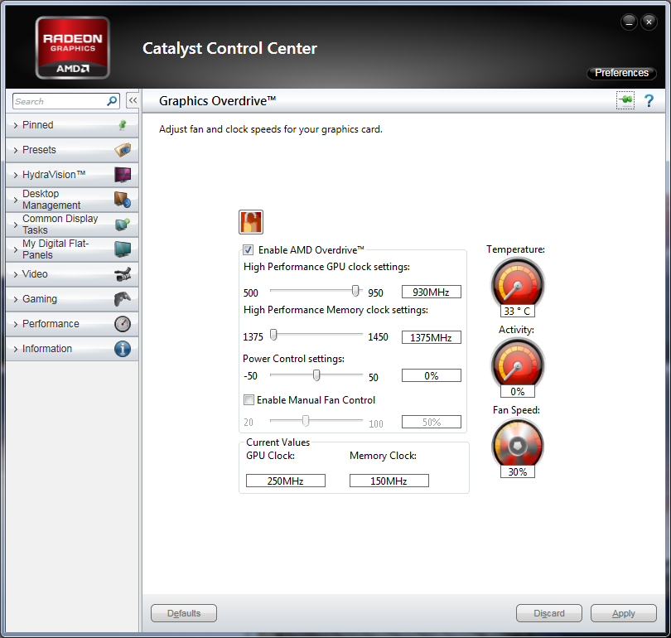This screenshot has width=671, height=638.
Task: Click the 930MHz GPU clock value box
Action: coord(432,292)
